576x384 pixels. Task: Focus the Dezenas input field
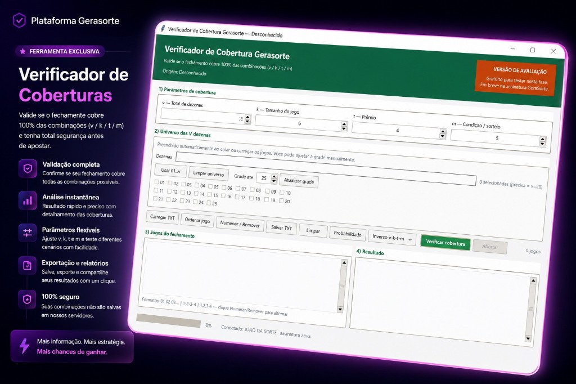326,168
